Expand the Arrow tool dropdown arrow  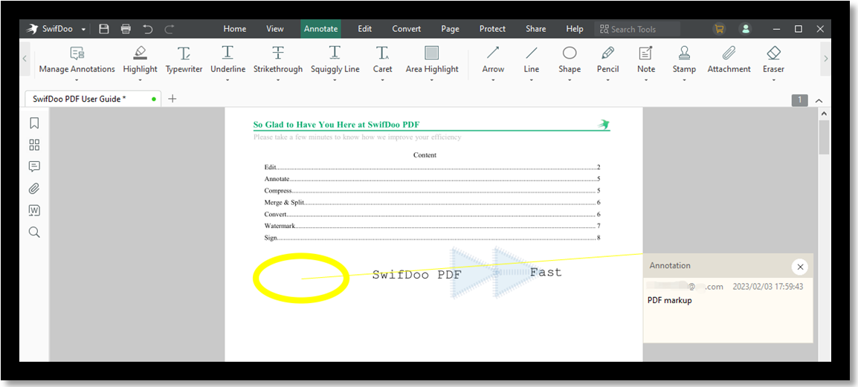coord(493,79)
